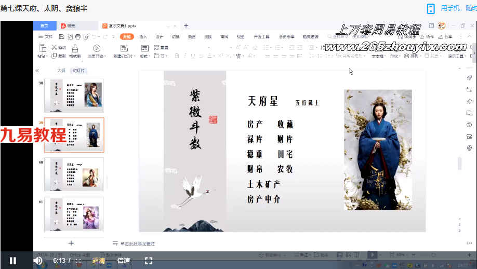Select the 开始 ribbon tab
Screen dimensions: 477x269
[127, 36]
